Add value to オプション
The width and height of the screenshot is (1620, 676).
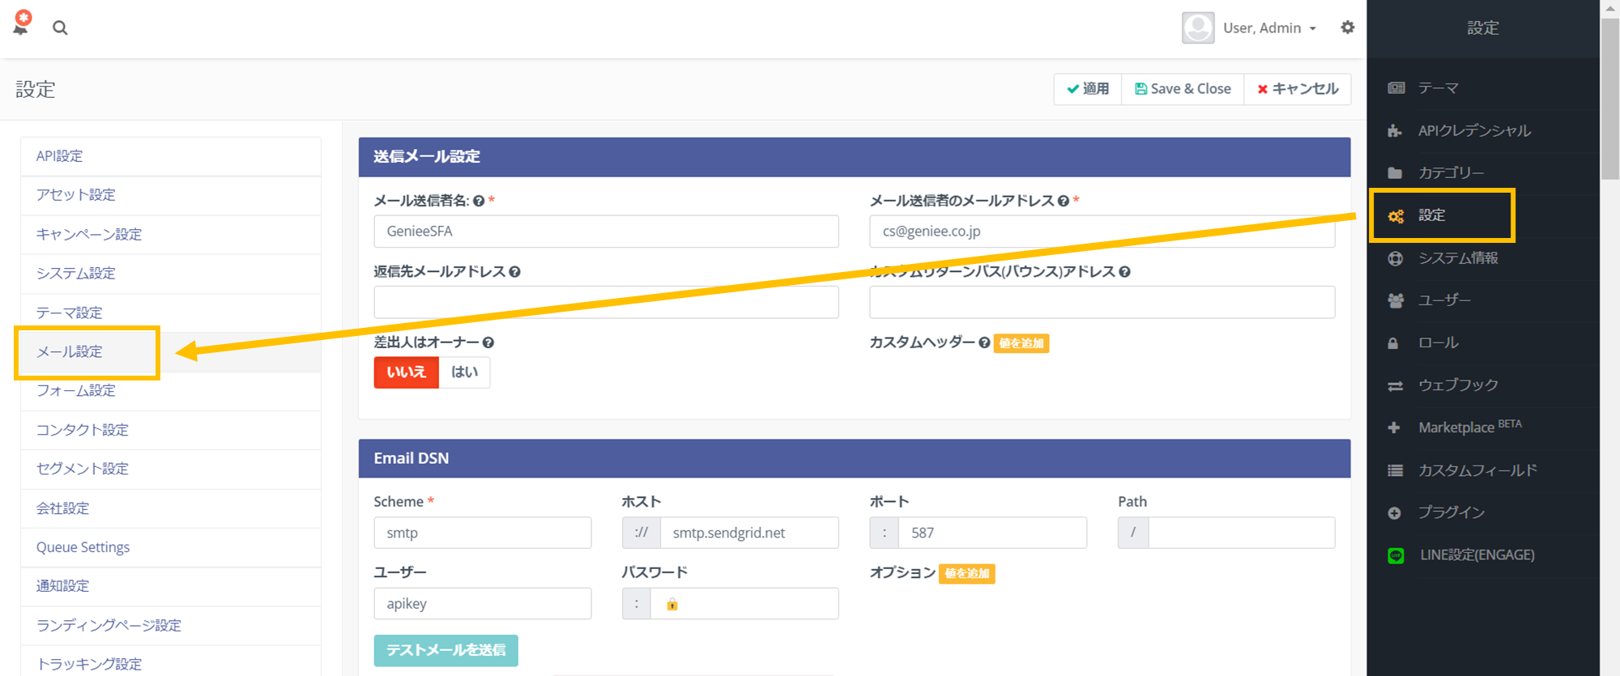point(966,574)
